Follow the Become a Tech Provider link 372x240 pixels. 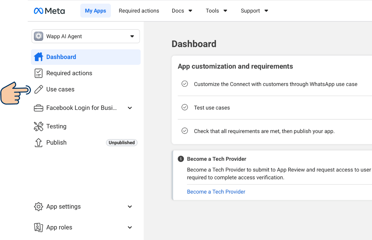(x=216, y=192)
